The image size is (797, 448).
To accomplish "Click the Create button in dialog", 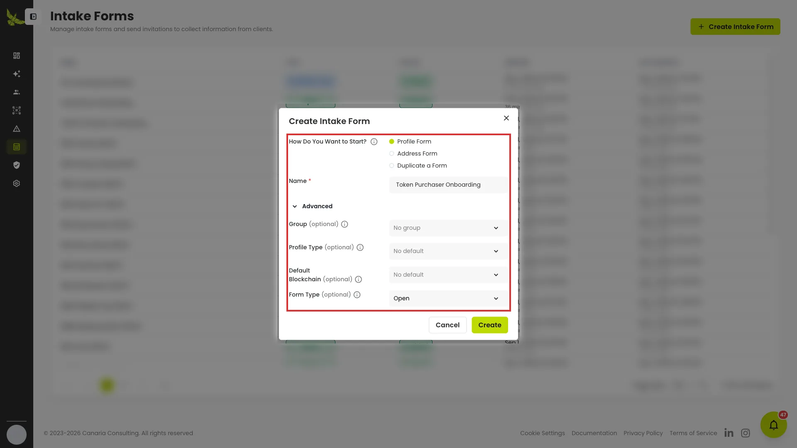I will [490, 325].
